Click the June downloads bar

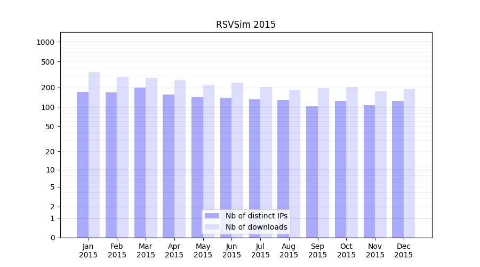[x=237, y=160]
